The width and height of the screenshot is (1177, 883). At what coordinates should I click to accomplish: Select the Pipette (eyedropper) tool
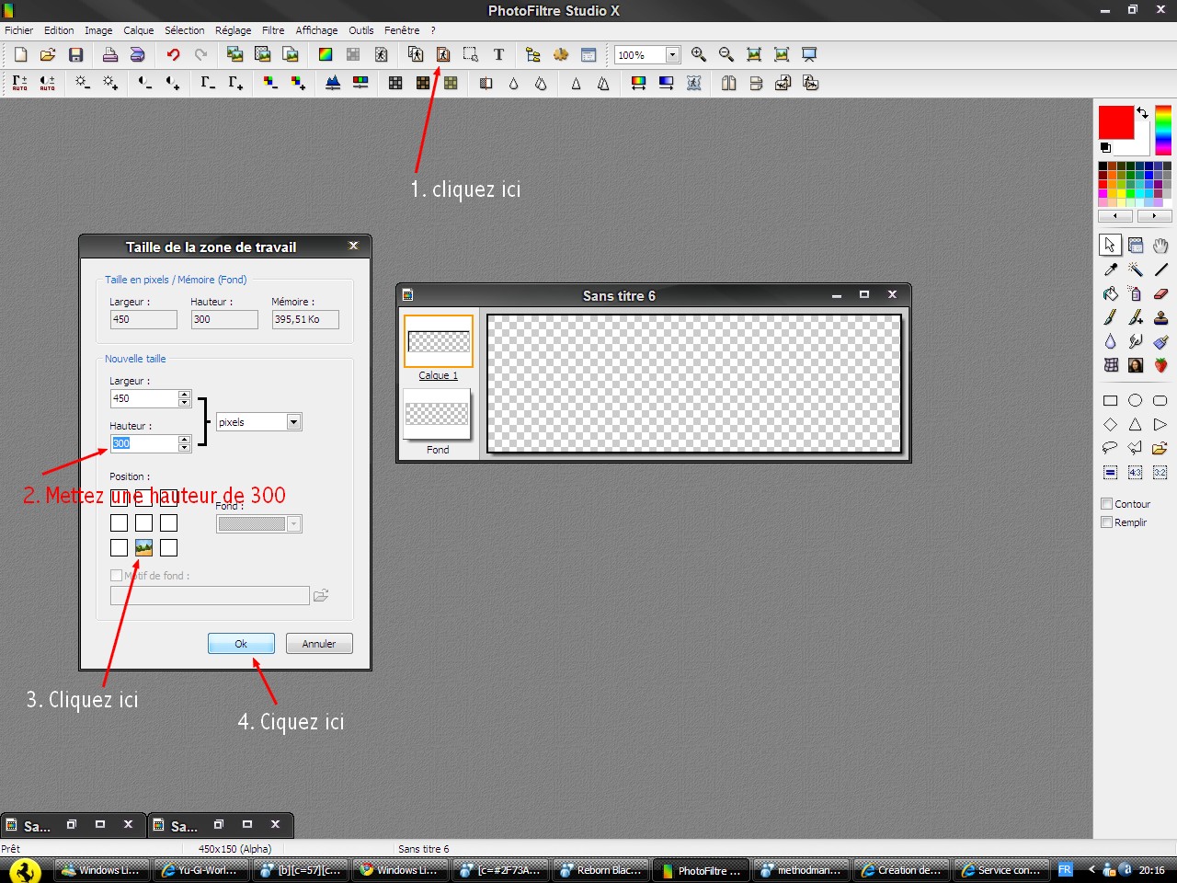click(1111, 269)
